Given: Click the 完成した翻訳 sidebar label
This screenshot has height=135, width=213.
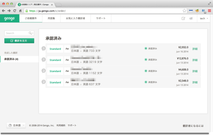Looking at the screenshot, I should [x=11, y=53].
